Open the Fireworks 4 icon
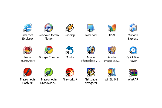The width and height of the screenshot is (162, 108). (70, 72)
